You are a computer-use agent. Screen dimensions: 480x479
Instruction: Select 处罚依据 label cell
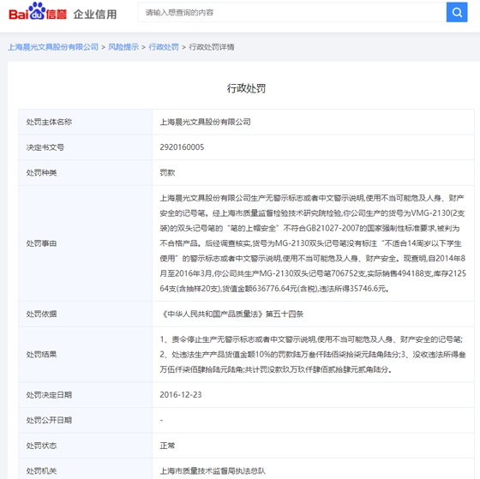86,314
